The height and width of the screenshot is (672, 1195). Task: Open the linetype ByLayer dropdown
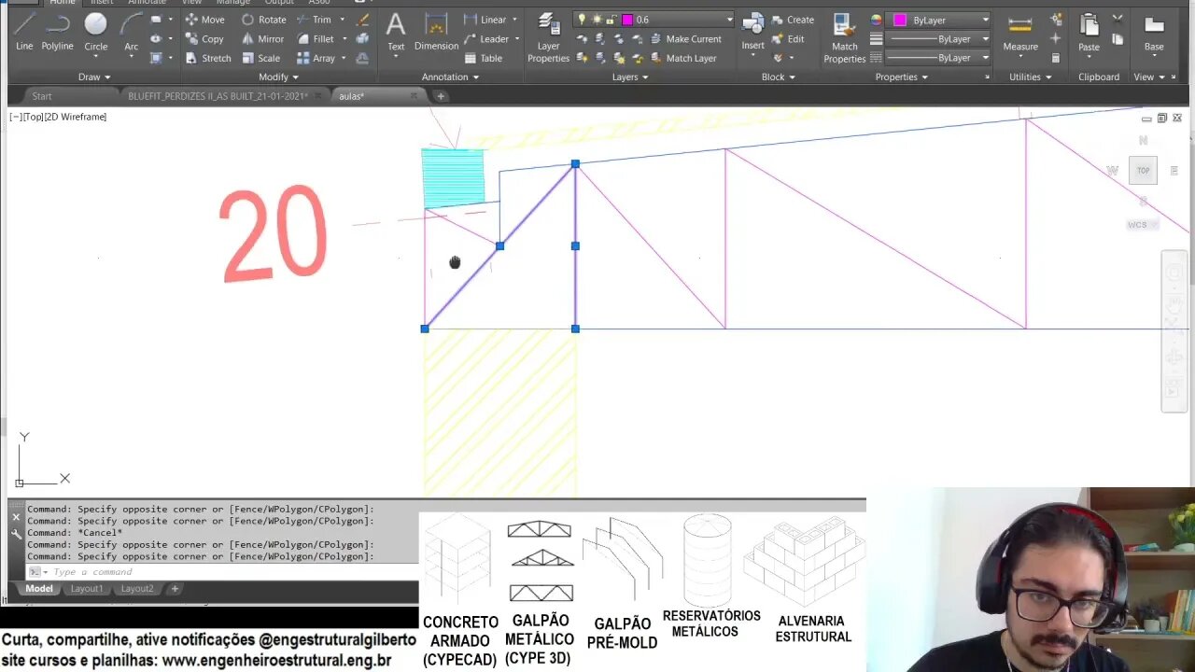[985, 58]
